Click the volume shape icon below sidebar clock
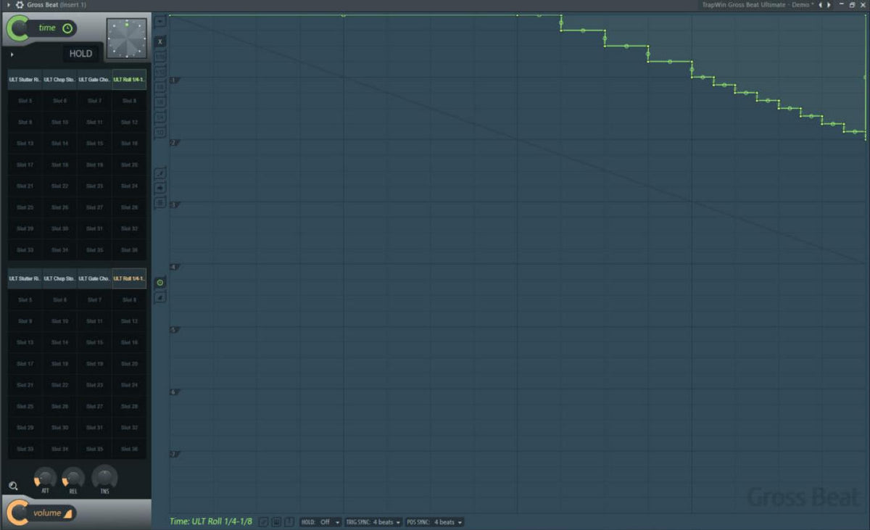Viewport: 870px width, 530px height. click(x=161, y=297)
